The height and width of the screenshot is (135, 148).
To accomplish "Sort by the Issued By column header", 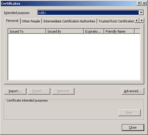I will (x=65, y=31).
